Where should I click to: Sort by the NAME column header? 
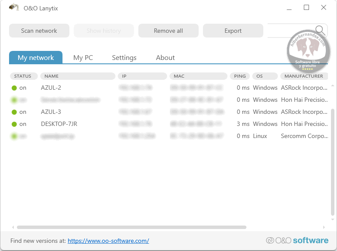point(78,76)
